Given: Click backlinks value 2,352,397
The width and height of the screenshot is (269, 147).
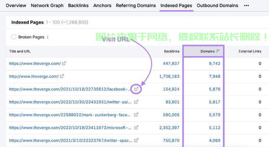Looking at the screenshot, I should click(x=169, y=128).
